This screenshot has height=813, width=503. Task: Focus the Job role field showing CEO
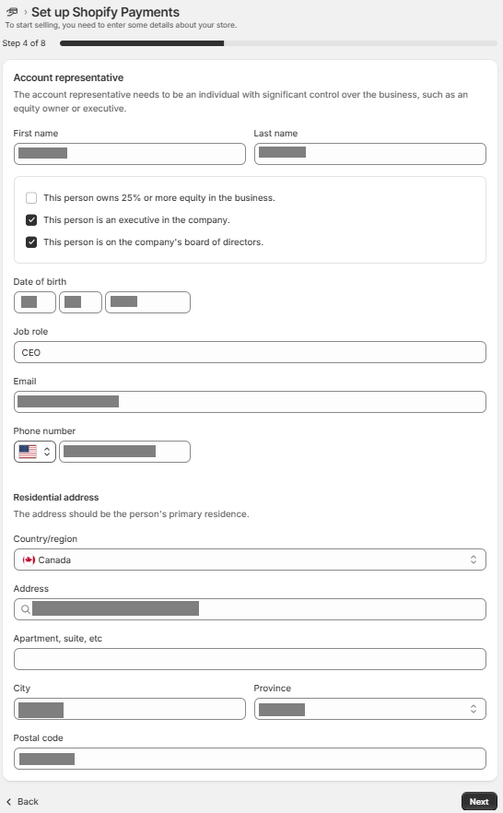(x=250, y=352)
